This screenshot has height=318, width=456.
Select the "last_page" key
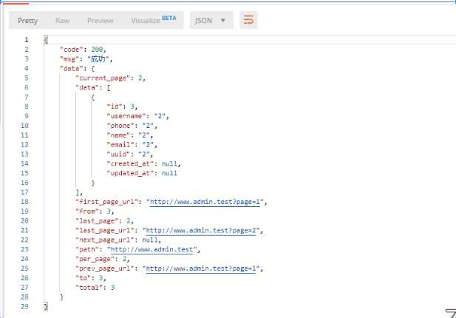point(97,221)
